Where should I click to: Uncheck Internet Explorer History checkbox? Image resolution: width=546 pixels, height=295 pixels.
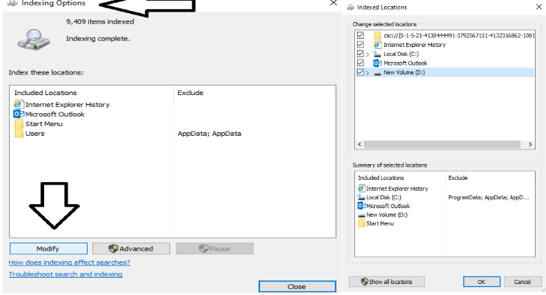361,45
